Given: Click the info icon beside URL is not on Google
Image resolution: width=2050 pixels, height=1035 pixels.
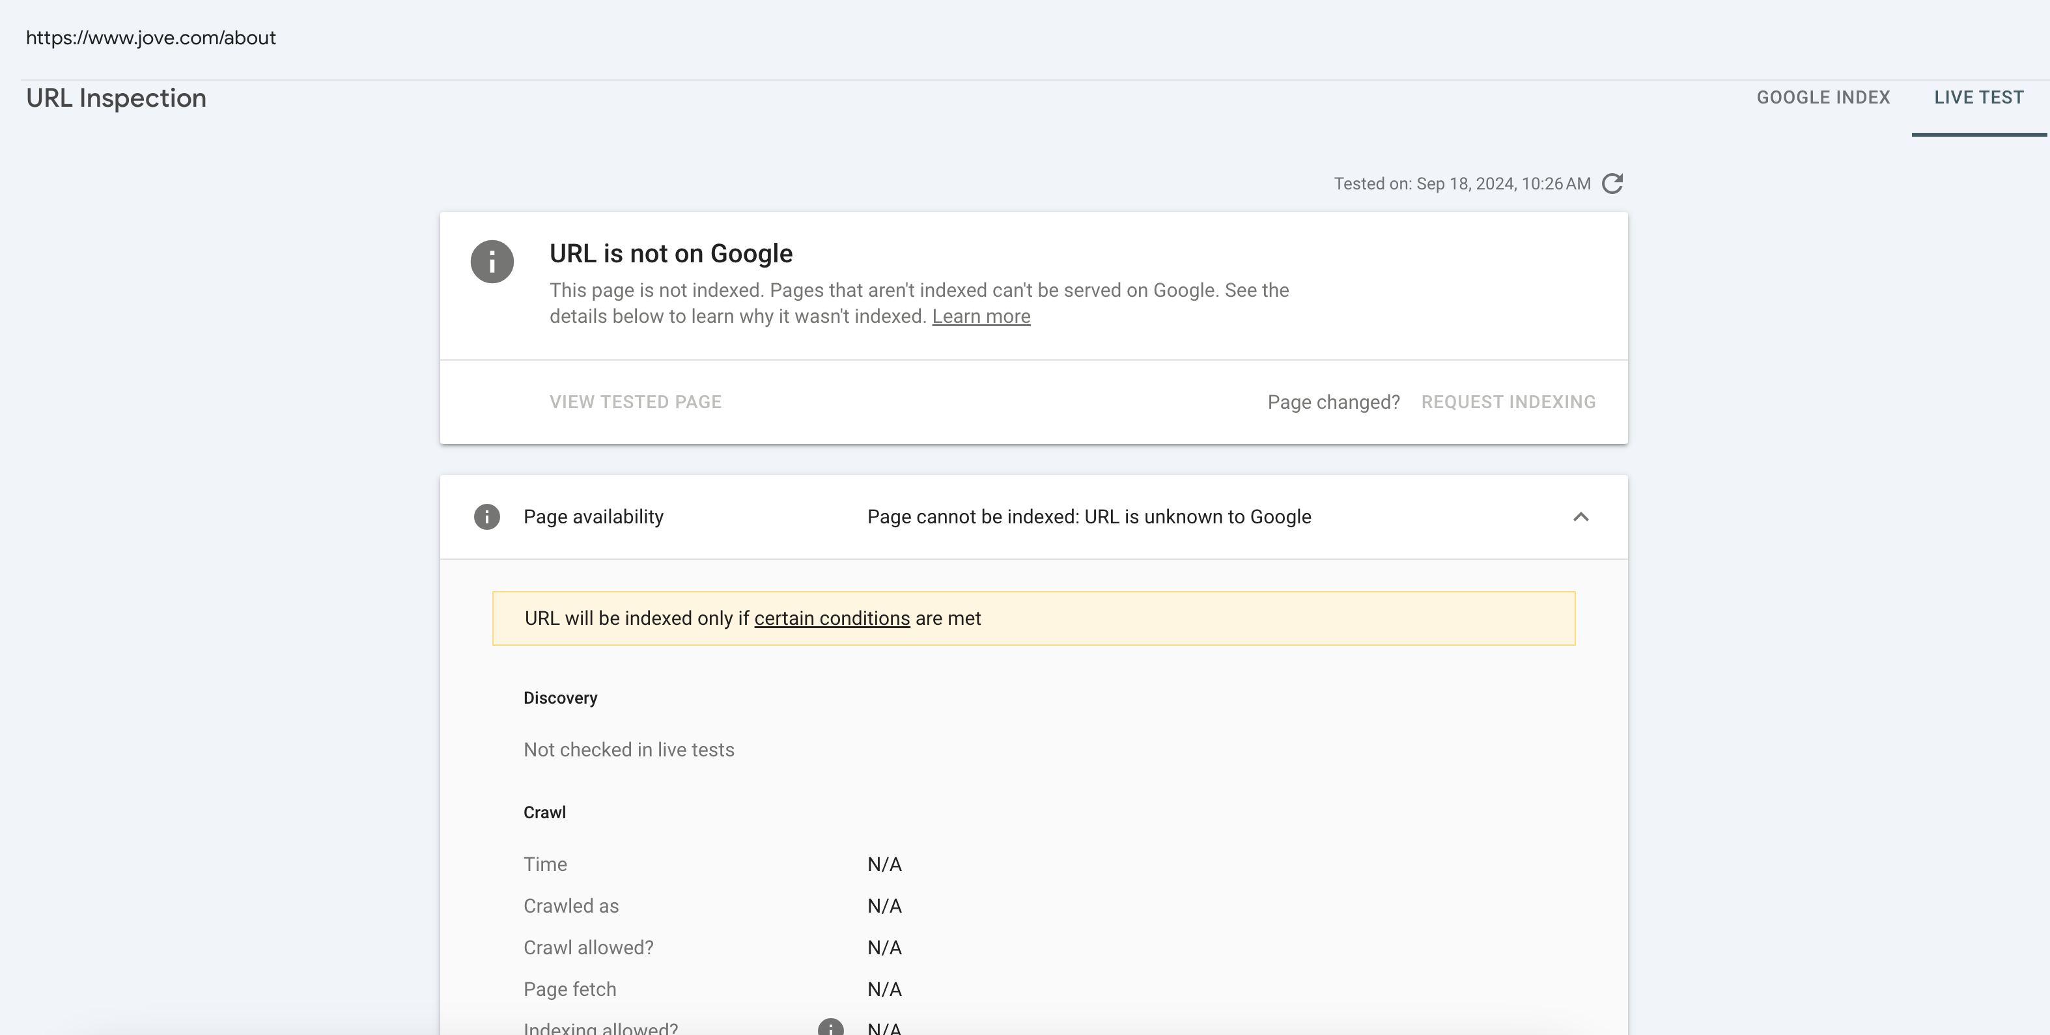Looking at the screenshot, I should point(492,262).
